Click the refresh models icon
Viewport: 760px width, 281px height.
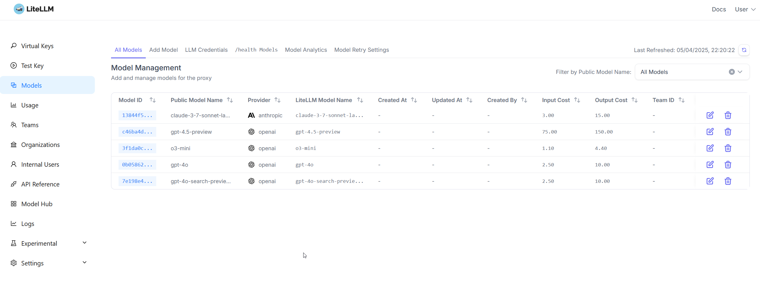click(x=744, y=50)
